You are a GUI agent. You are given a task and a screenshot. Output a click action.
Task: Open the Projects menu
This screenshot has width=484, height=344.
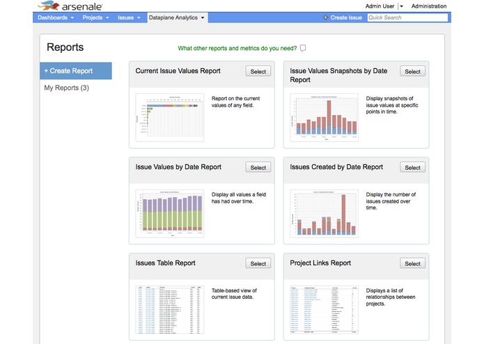pos(95,17)
